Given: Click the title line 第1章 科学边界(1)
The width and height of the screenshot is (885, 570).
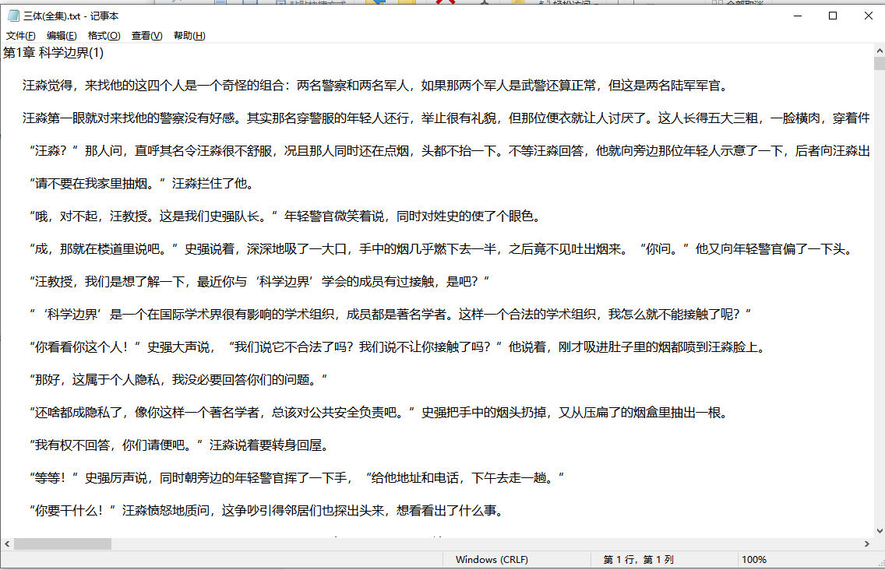Looking at the screenshot, I should pyautogui.click(x=54, y=53).
